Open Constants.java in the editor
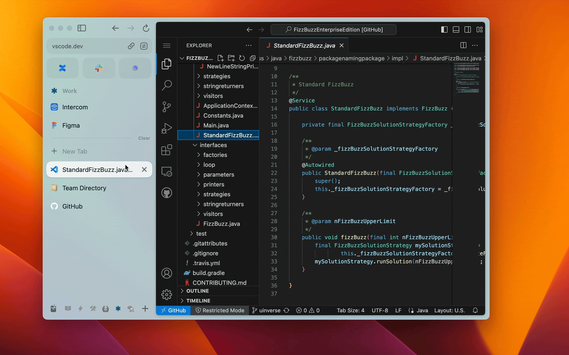569x355 pixels. coord(224,115)
